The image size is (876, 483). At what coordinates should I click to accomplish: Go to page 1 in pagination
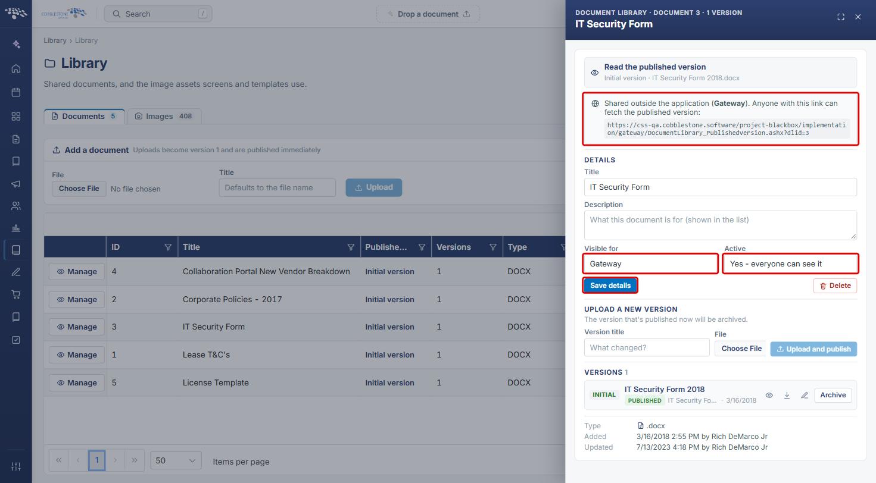(x=96, y=460)
